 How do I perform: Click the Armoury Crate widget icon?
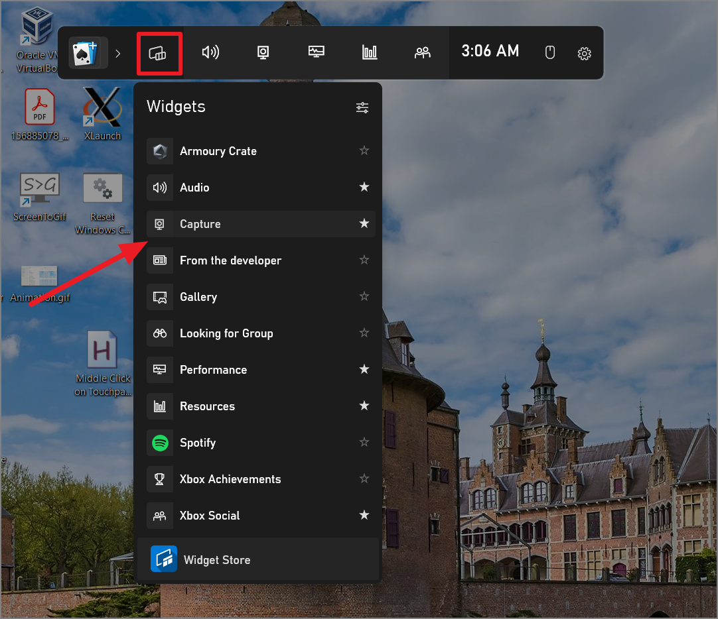(x=159, y=151)
